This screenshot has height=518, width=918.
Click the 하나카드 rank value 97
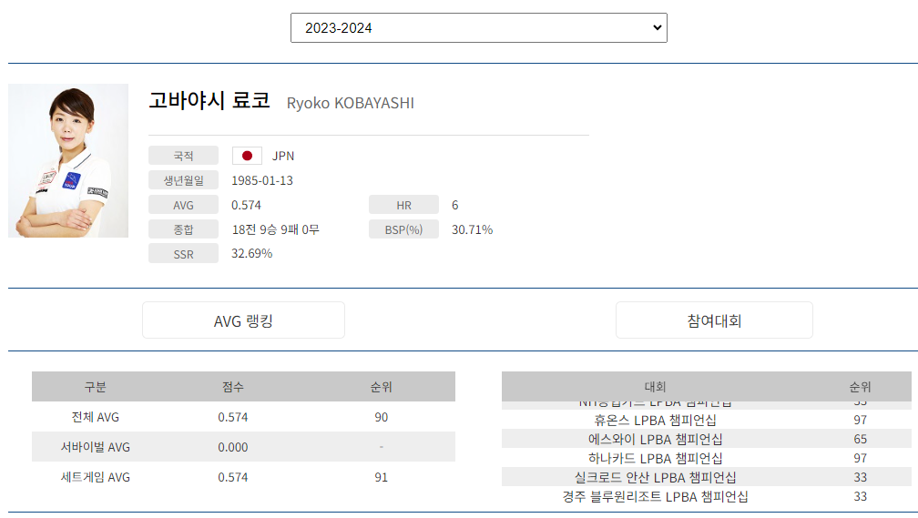(860, 458)
